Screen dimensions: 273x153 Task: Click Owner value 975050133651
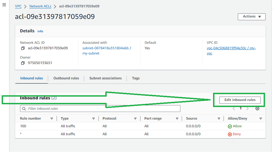[x=40, y=63]
